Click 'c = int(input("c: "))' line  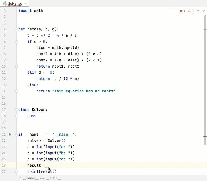51,159
